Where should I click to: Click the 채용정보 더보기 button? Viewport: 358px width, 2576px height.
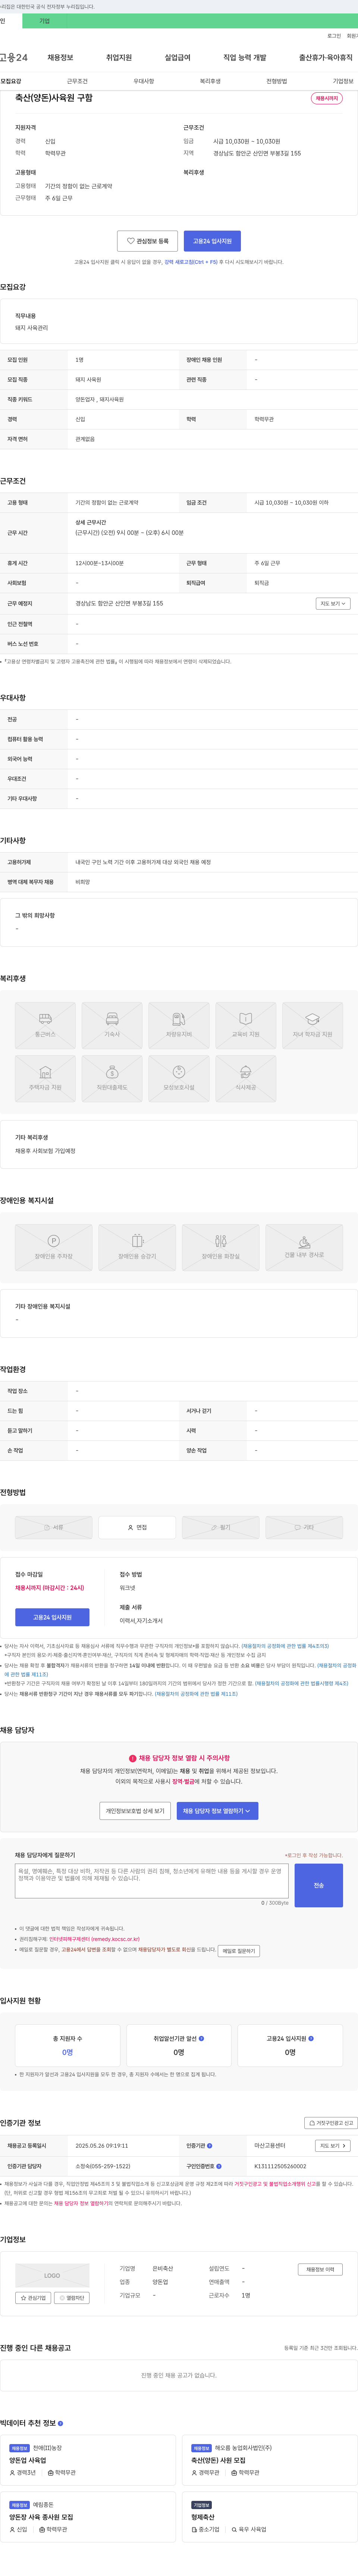(320, 2270)
